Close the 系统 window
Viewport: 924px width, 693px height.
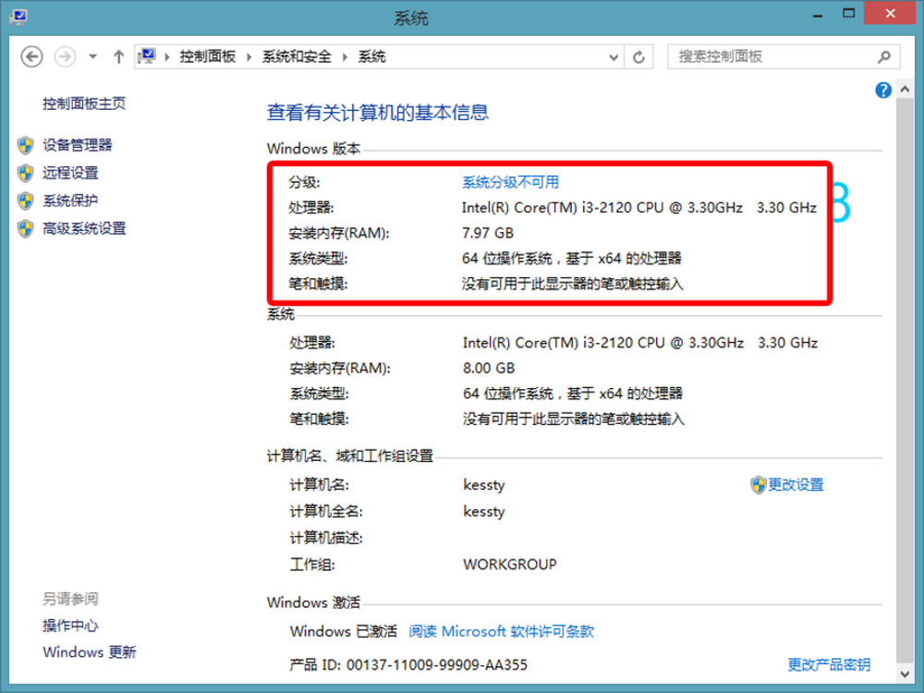(891, 13)
